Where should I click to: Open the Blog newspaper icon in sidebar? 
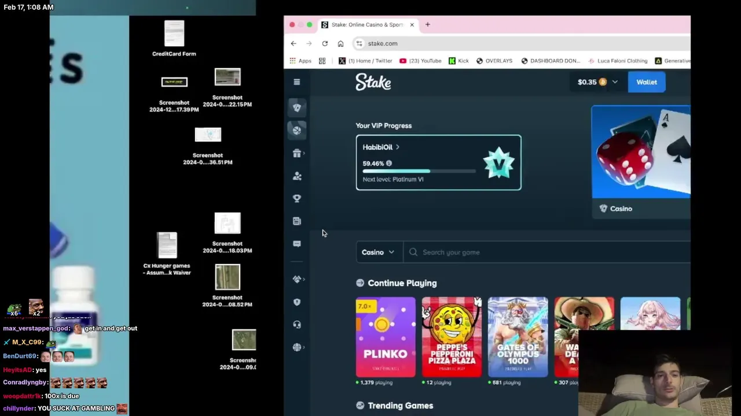tap(297, 221)
